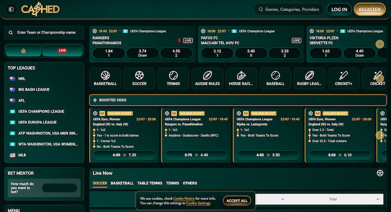Click BB badge on Rijeka vs Ludogorets card

[246, 113]
